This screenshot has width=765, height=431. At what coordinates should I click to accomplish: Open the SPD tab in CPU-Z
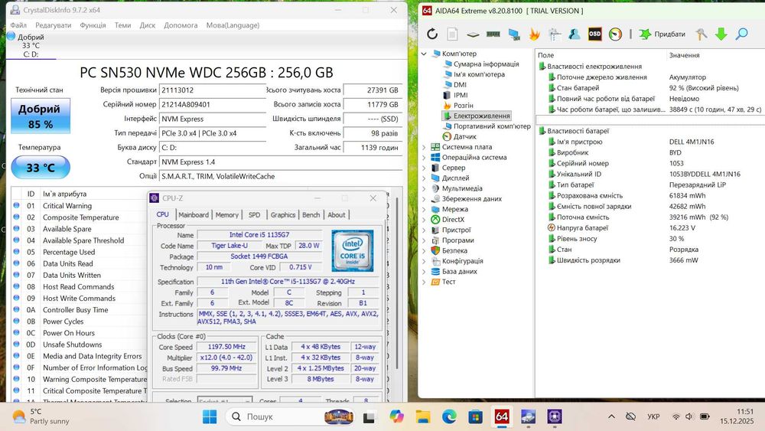point(254,215)
